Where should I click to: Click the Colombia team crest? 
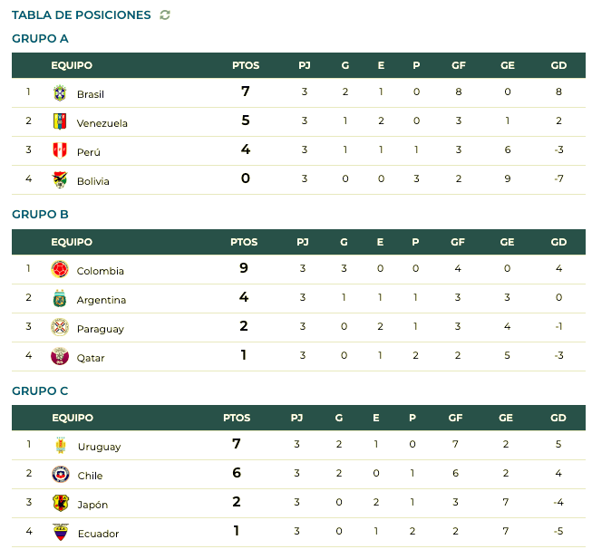tap(60, 269)
